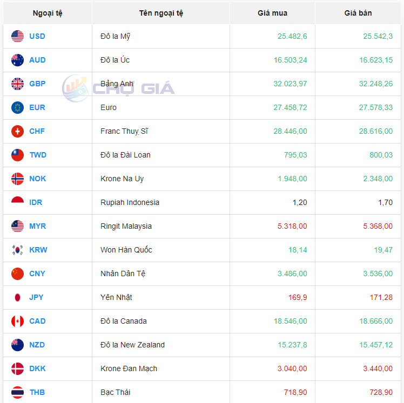Viewport: 404px width, 403px height.
Task: Open the TWD currency link
Action: tap(38, 155)
